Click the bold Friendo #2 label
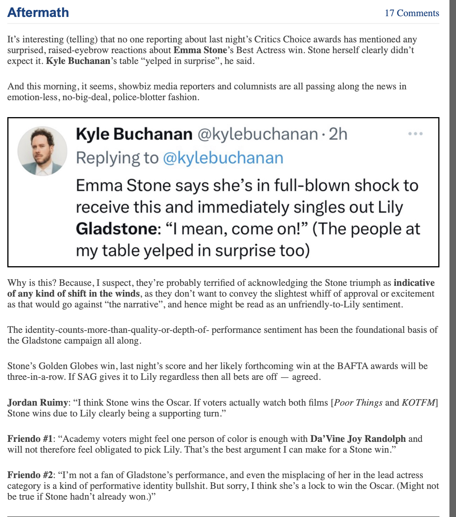The image size is (456, 517). (30, 475)
